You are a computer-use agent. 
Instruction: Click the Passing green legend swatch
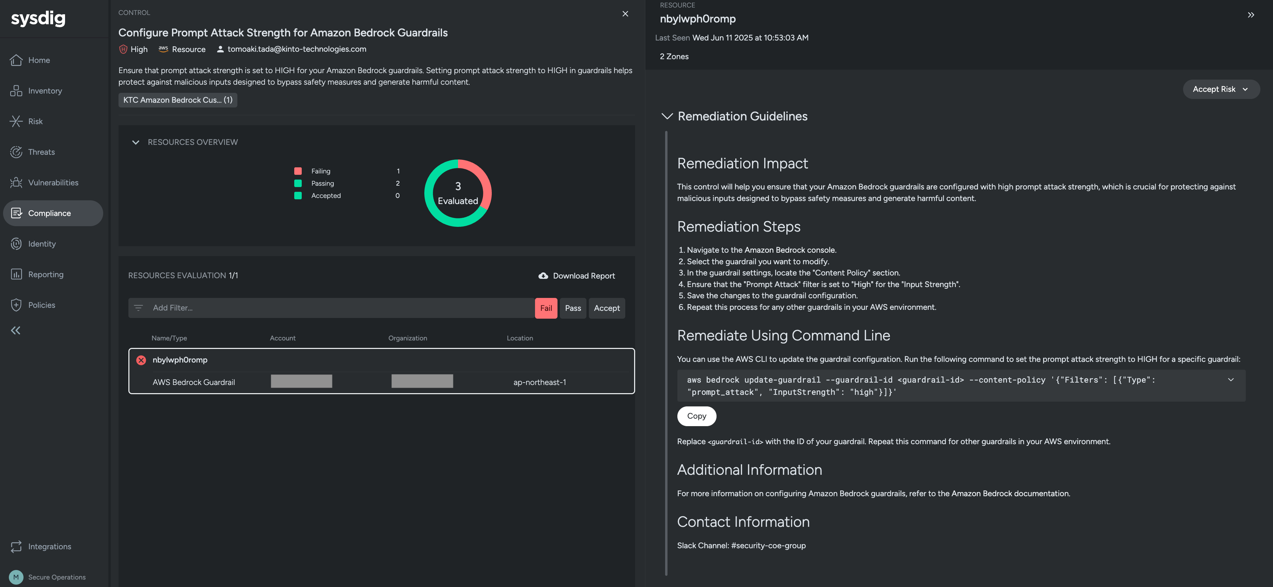click(298, 184)
